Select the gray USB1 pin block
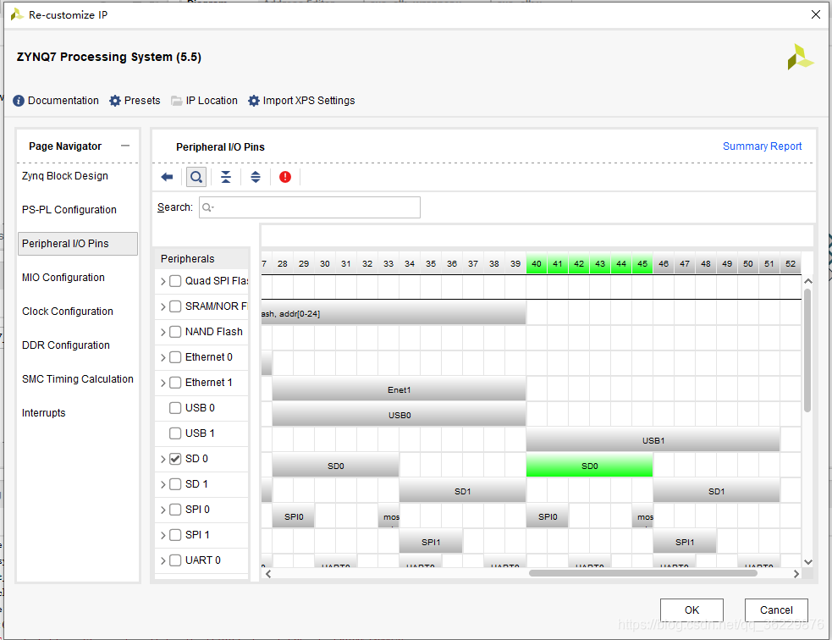The image size is (832, 640). pos(653,440)
